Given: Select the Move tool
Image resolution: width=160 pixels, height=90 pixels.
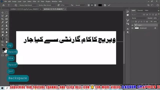Looking at the screenshot, I should (x=2, y=12).
